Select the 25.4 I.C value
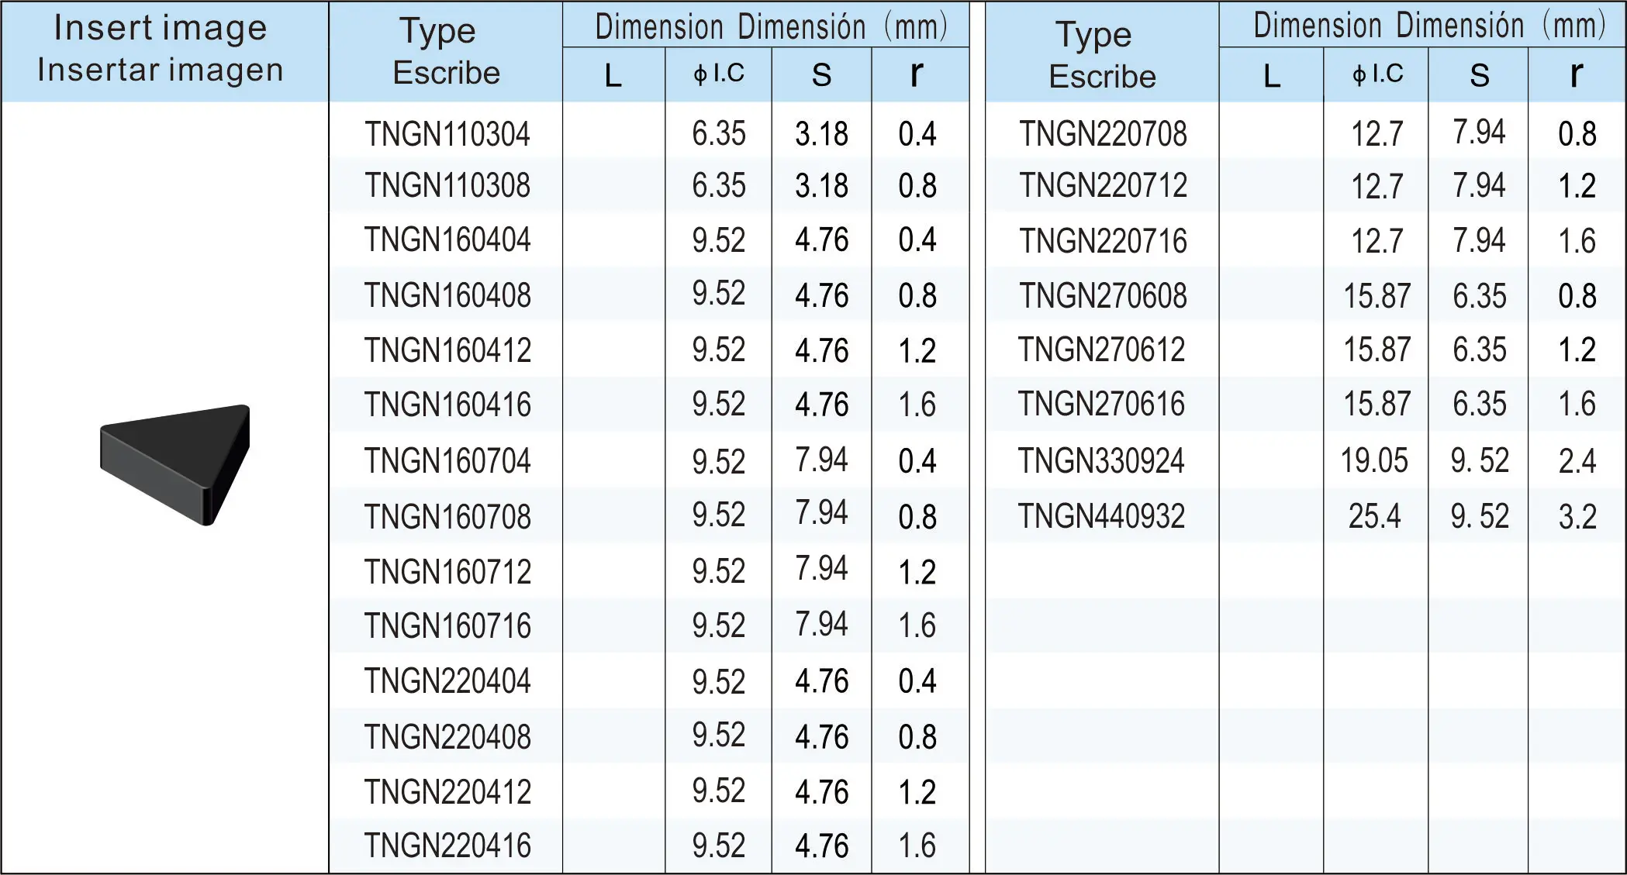 coord(1374,516)
